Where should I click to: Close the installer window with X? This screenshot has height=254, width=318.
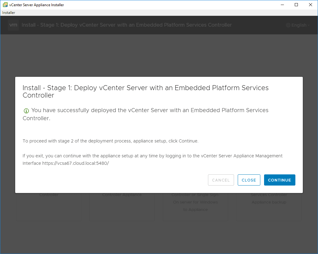[x=311, y=5]
